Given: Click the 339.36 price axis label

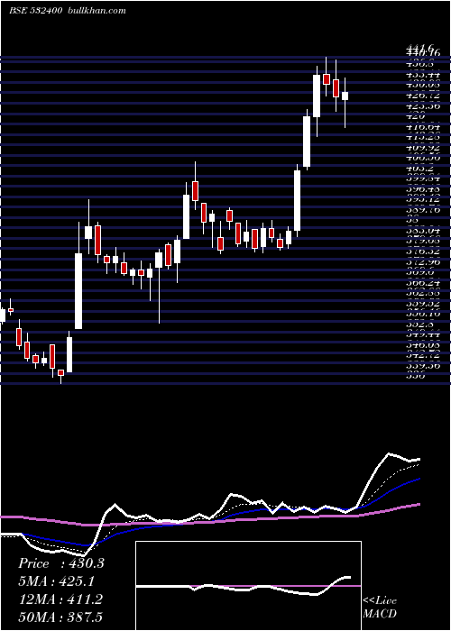Looking at the screenshot, I should pos(423,364).
